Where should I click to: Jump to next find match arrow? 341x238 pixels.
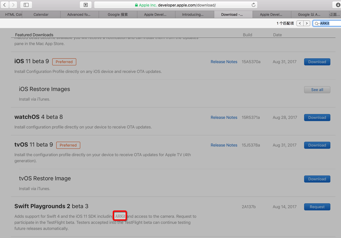click(x=307, y=23)
